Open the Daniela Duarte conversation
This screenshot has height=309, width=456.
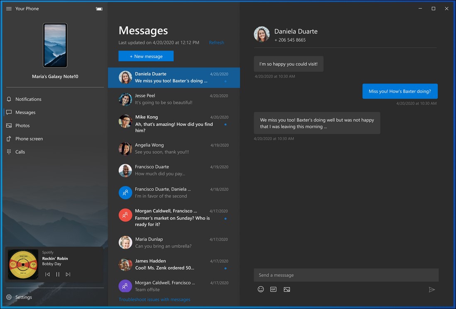click(174, 77)
